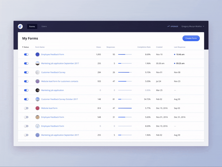Image resolution: width=222 pixels, height=167 pixels.
Task: Click avatar of Marketing job application September 2017, 05:30 am
Action: tap(37, 63)
